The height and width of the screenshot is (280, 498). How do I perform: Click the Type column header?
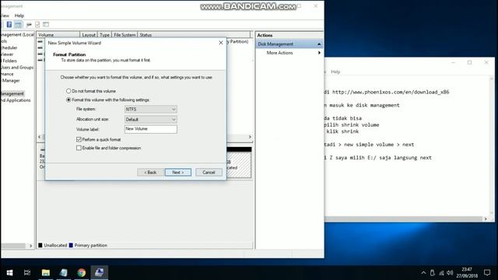104,35
